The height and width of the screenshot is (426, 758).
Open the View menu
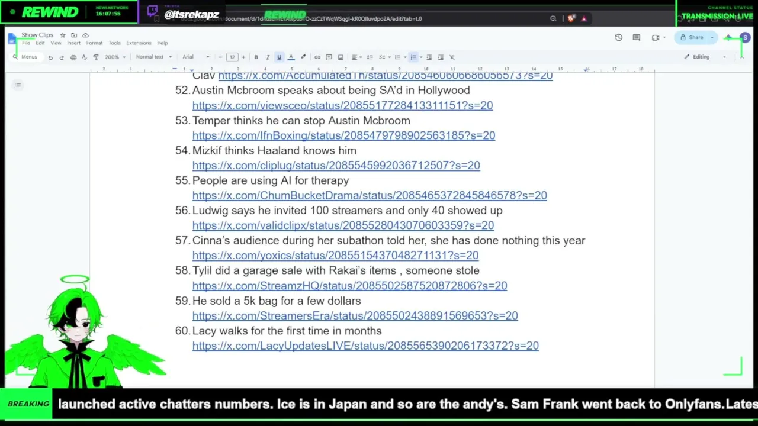pyautogui.click(x=56, y=43)
